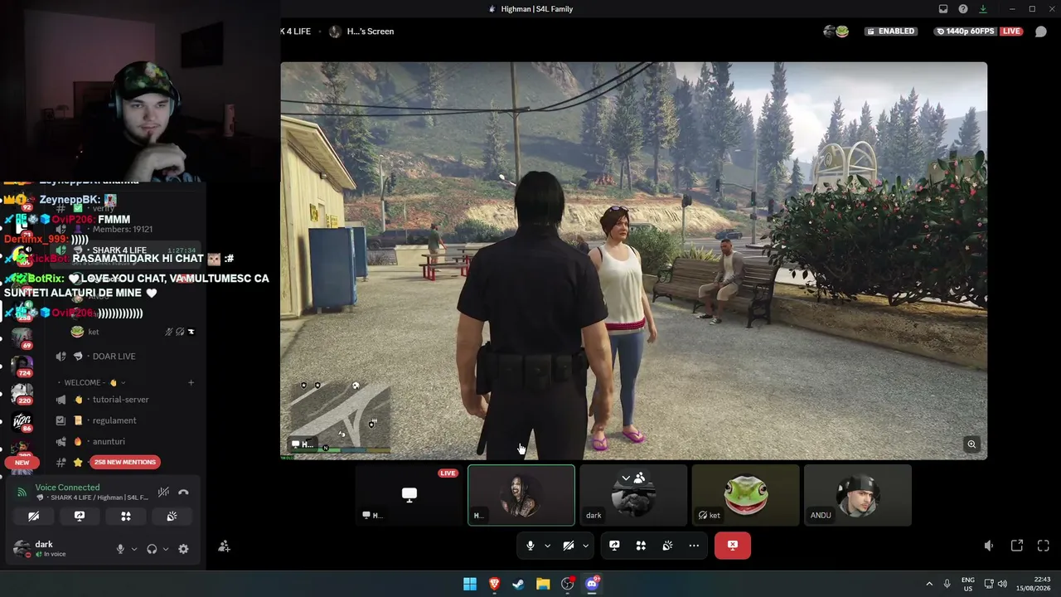This screenshot has width=1061, height=597.
Task: Toggle the camera button in call bar
Action: pyautogui.click(x=569, y=546)
